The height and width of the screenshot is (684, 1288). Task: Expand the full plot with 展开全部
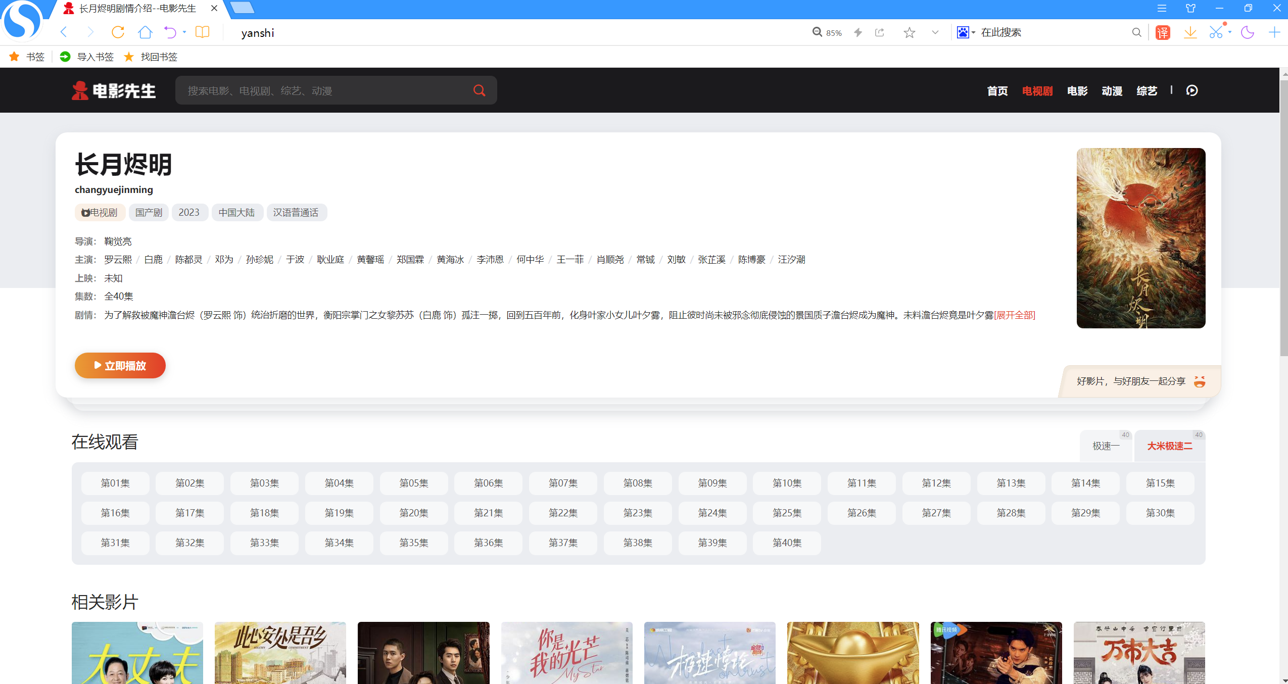1014,315
